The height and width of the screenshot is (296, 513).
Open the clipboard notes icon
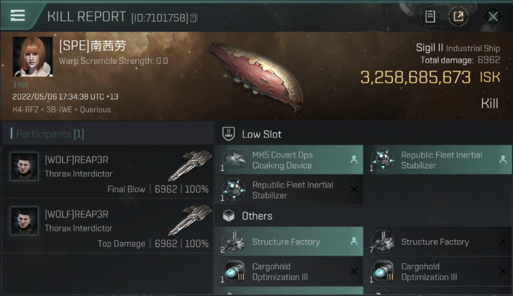coord(430,17)
